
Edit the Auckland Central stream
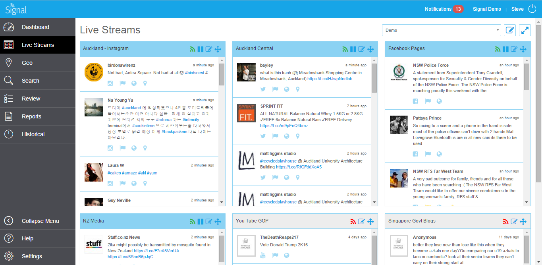pyautogui.click(x=361, y=49)
